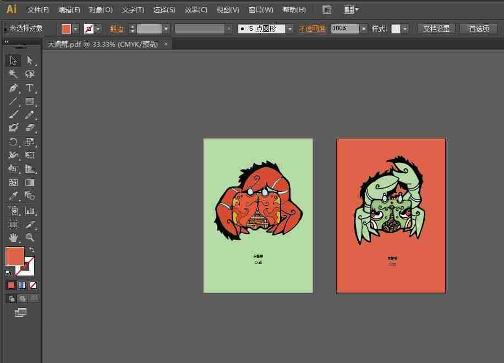
Task: Click the 文档设置 button
Action: point(436,29)
